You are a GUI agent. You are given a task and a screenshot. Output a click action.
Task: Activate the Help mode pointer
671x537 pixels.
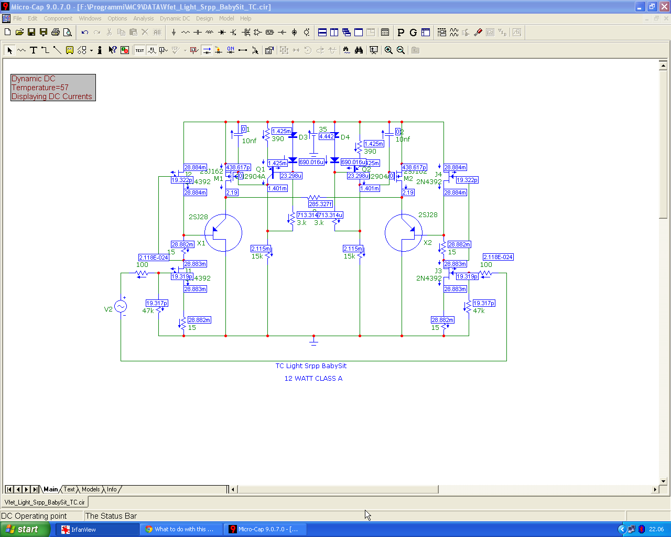point(112,50)
